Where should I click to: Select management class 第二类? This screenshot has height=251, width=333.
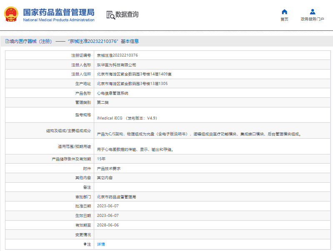click(x=103, y=102)
